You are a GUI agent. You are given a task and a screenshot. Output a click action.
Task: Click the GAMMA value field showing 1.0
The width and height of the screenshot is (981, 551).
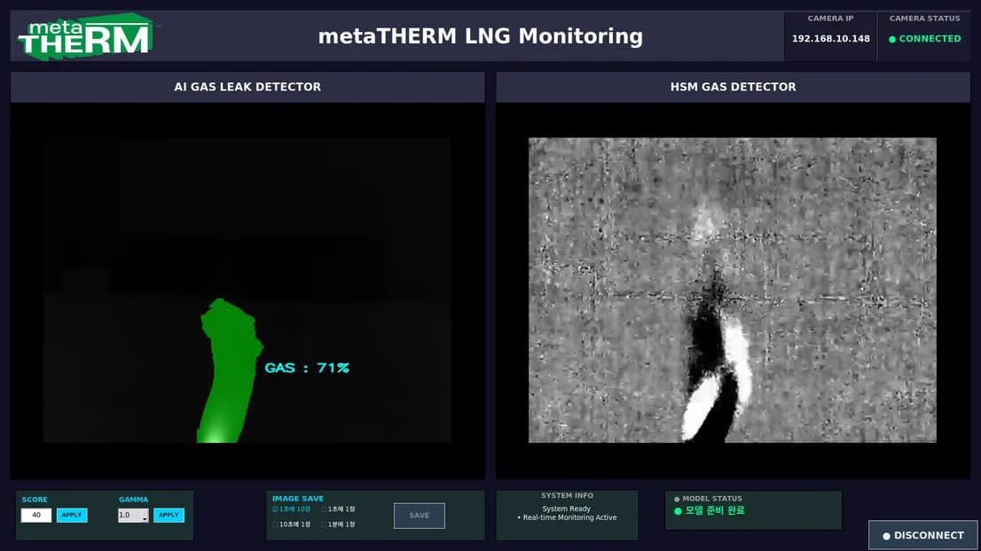[130, 516]
